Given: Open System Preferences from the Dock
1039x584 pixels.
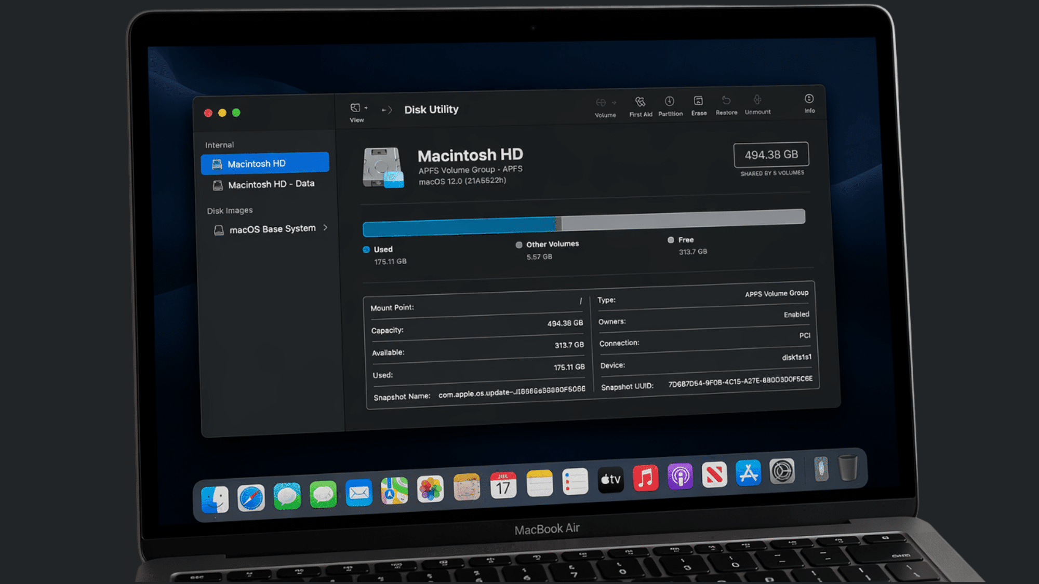Looking at the screenshot, I should [x=782, y=471].
